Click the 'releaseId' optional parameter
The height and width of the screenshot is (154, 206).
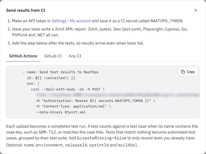76,145
